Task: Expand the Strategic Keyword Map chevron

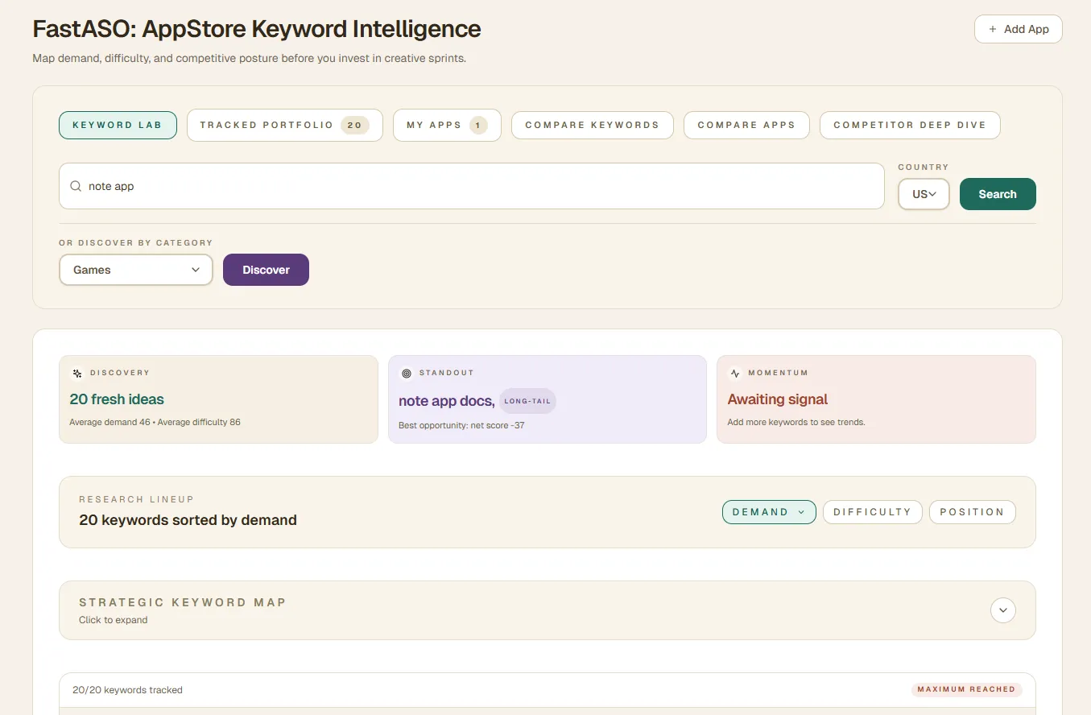Action: click(x=1002, y=610)
